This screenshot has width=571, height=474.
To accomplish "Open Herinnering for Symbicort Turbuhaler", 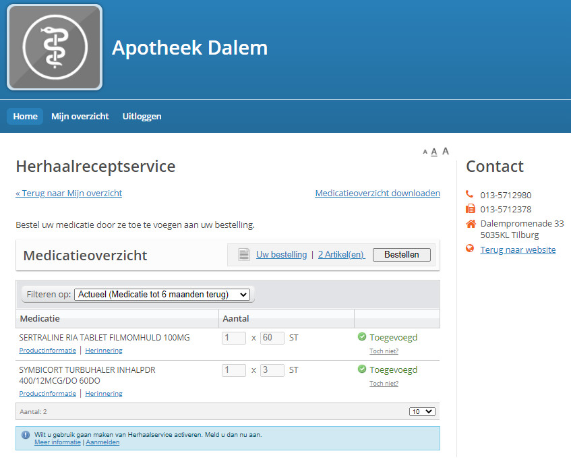I will point(104,394).
